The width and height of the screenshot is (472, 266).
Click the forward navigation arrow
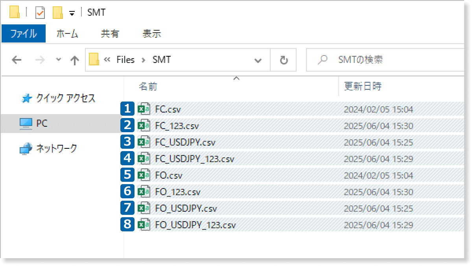point(40,60)
